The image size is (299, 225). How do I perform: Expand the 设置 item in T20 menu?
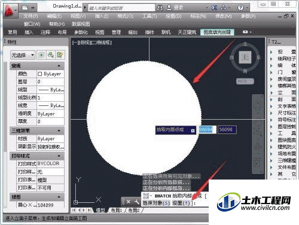[271, 52]
